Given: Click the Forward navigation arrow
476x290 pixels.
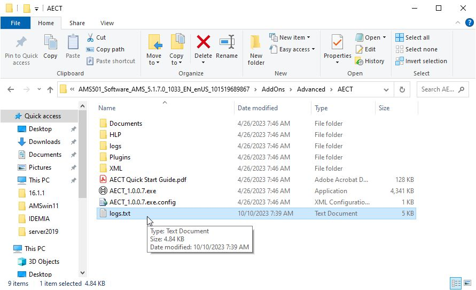Looking at the screenshot, I should tap(27, 89).
